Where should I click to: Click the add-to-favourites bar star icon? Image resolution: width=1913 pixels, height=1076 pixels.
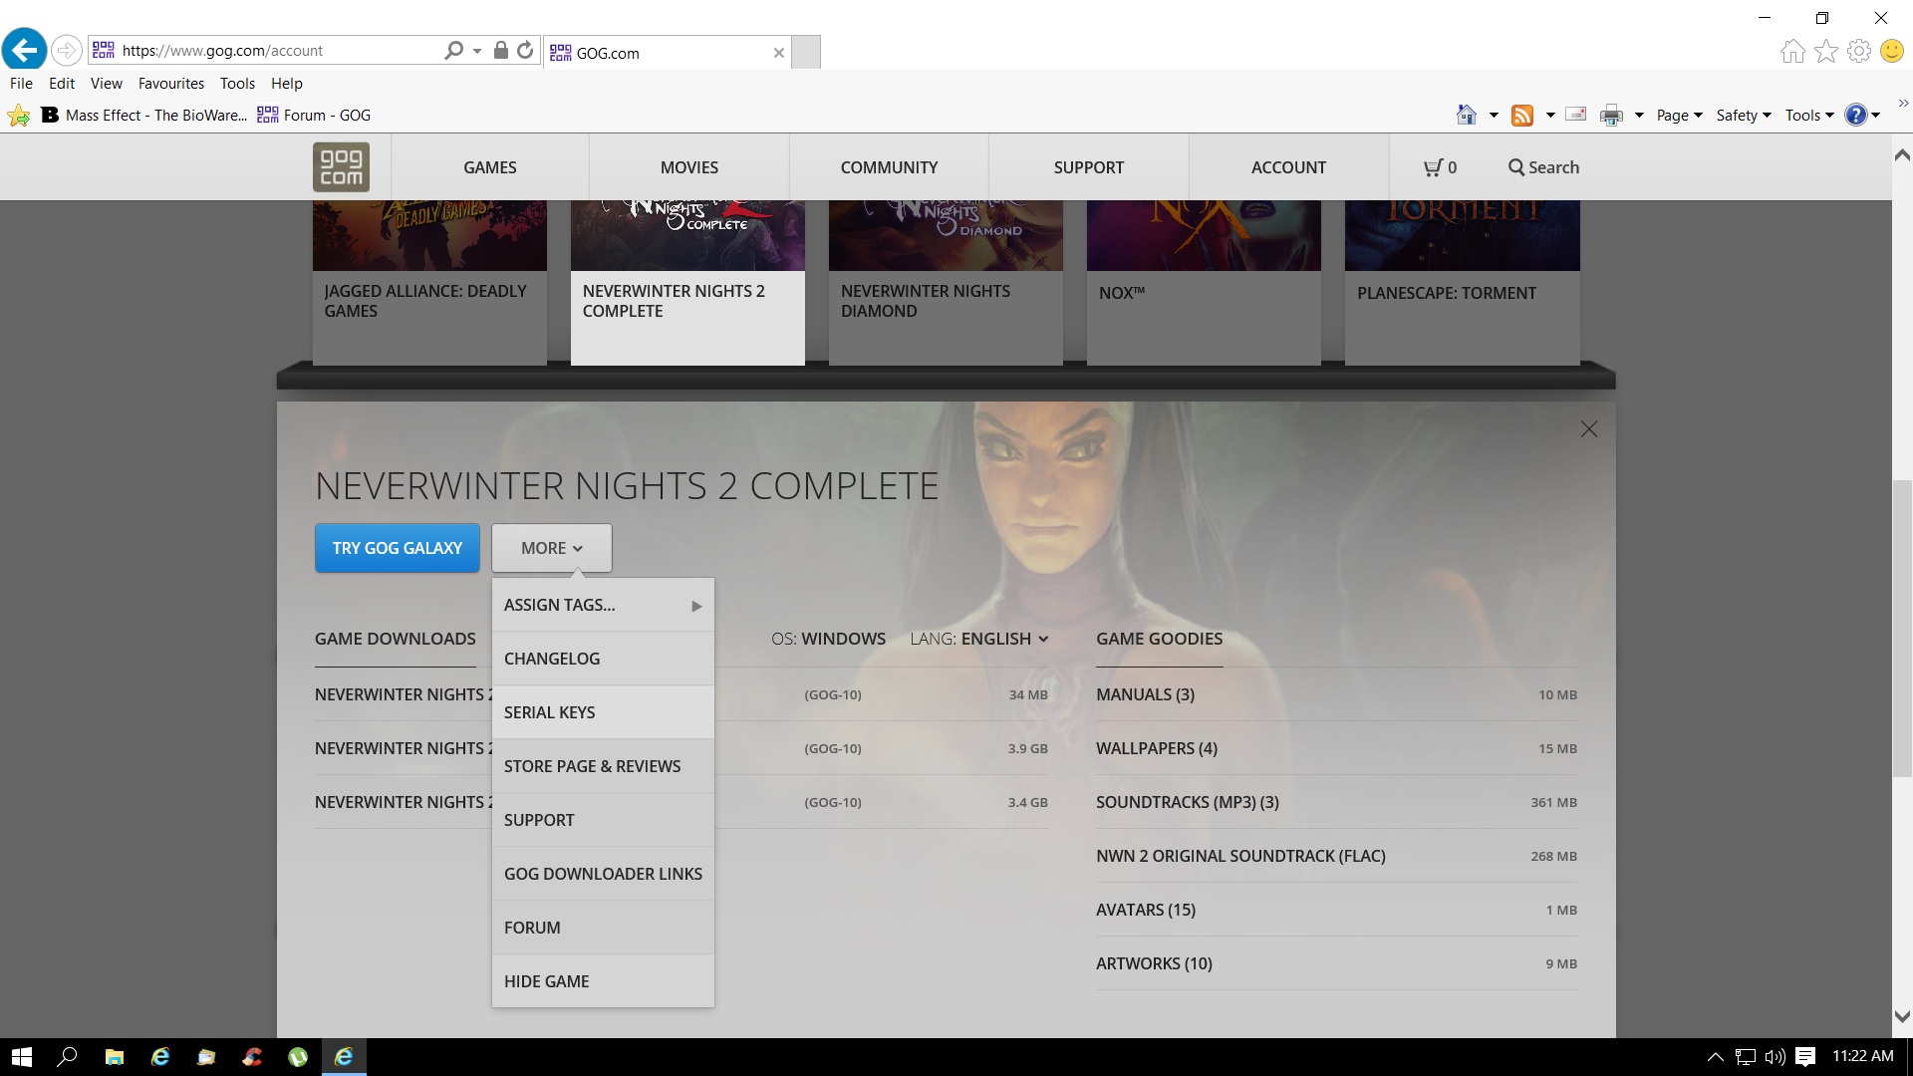point(18,116)
